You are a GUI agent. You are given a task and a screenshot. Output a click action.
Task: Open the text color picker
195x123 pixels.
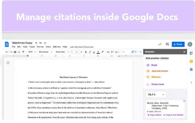[x=98, y=52]
